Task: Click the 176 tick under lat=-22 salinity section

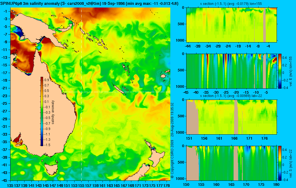Action: [x=265, y=139]
